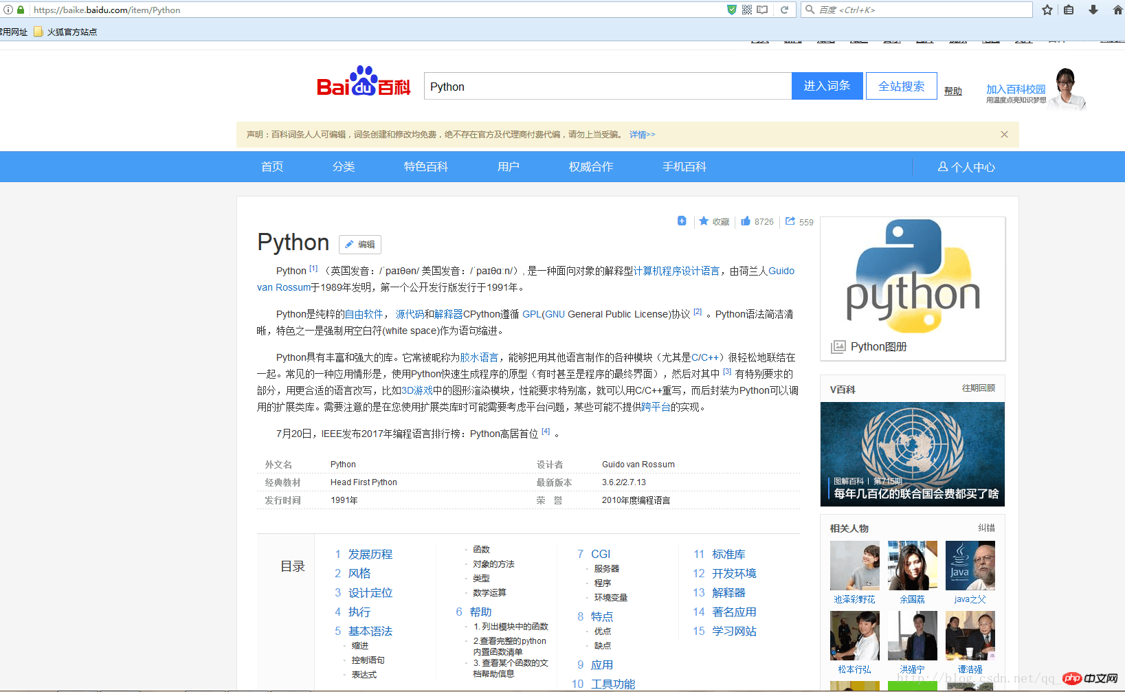The height and width of the screenshot is (692, 1125).
Task: Click the 编辑 pencil edit button
Action: click(x=359, y=244)
